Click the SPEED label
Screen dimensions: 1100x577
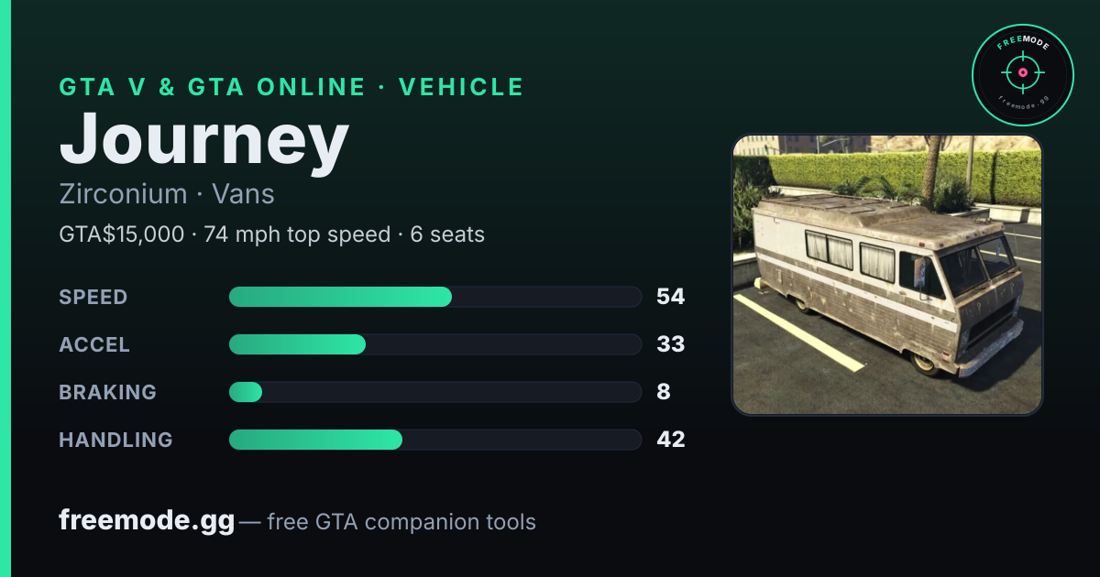click(x=93, y=297)
